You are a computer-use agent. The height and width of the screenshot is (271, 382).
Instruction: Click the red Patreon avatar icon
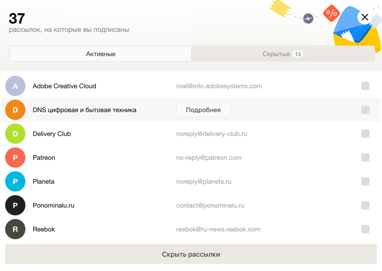pos(15,158)
